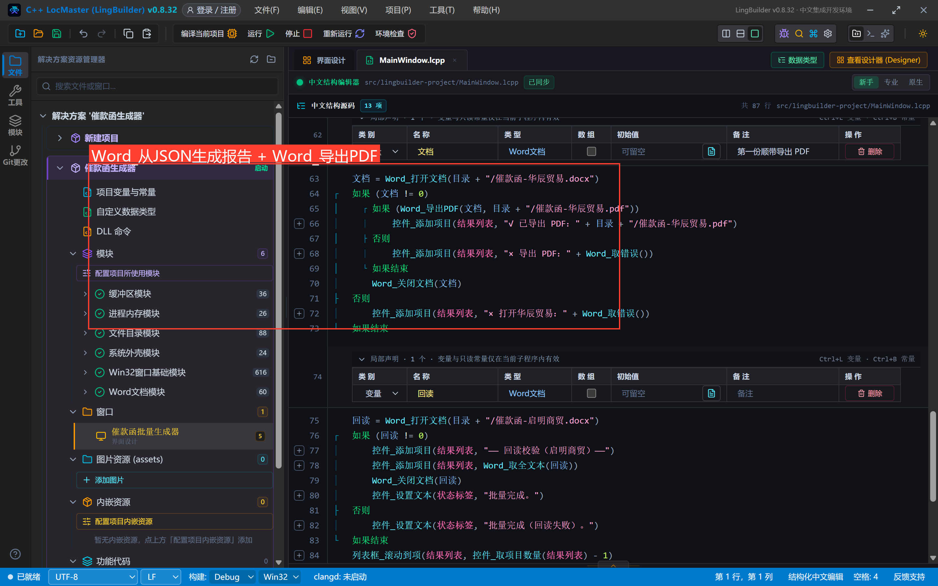Click the new project folder icon
This screenshot has width=938, height=586.
[x=20, y=34]
